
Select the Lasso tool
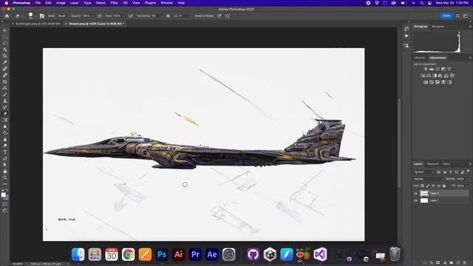click(5, 43)
